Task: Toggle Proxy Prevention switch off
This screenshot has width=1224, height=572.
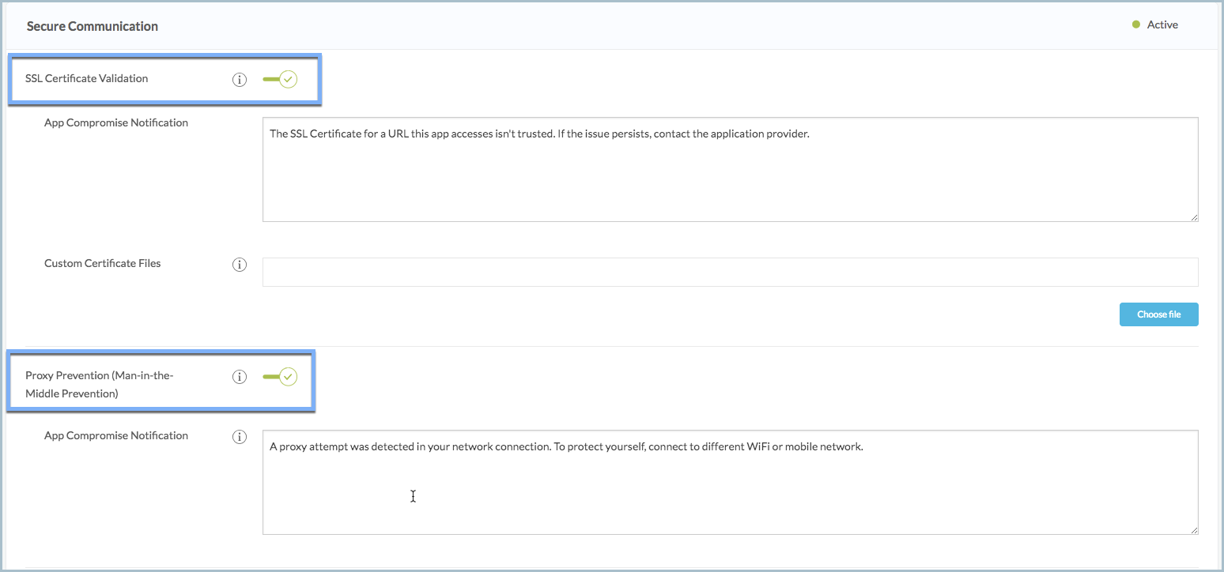Action: pyautogui.click(x=280, y=377)
